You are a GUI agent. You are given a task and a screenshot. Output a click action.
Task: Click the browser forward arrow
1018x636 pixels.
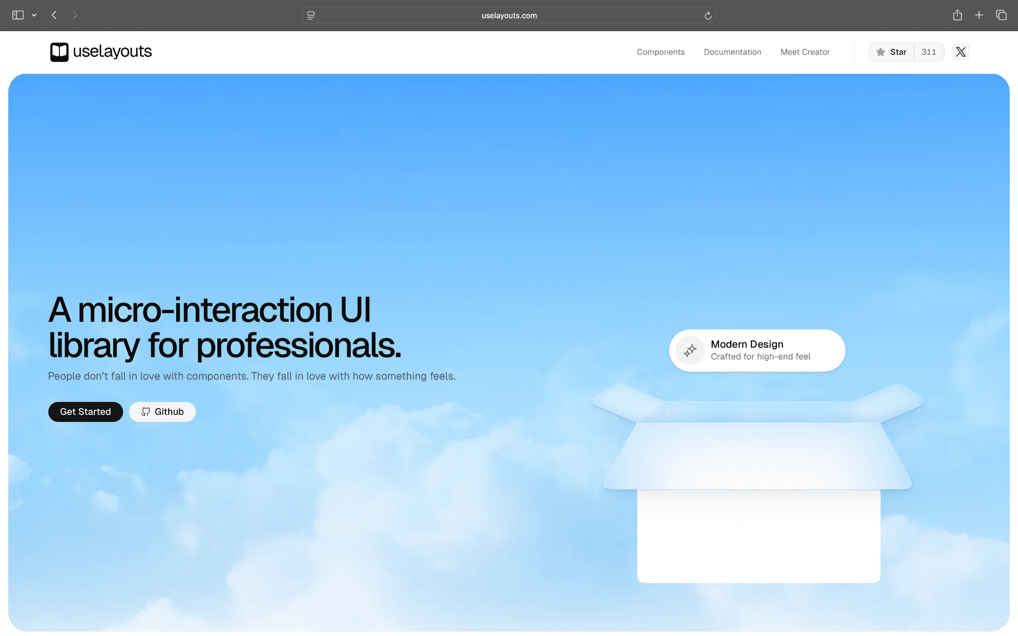(75, 15)
